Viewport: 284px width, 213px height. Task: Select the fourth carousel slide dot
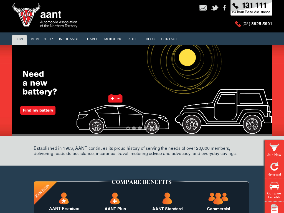click(145, 128)
